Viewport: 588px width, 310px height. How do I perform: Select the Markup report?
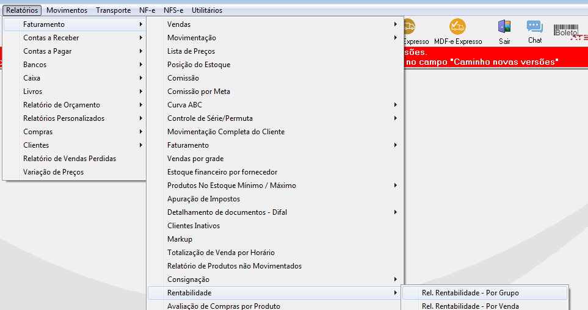pyautogui.click(x=275, y=239)
